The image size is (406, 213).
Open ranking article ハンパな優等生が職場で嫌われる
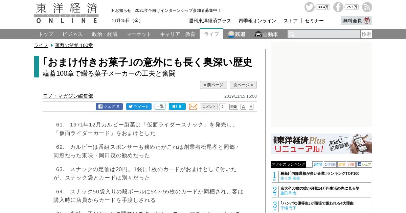[x=317, y=203]
